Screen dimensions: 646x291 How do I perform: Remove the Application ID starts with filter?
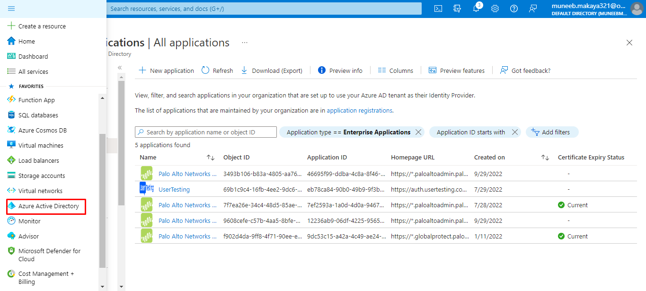pyautogui.click(x=514, y=132)
